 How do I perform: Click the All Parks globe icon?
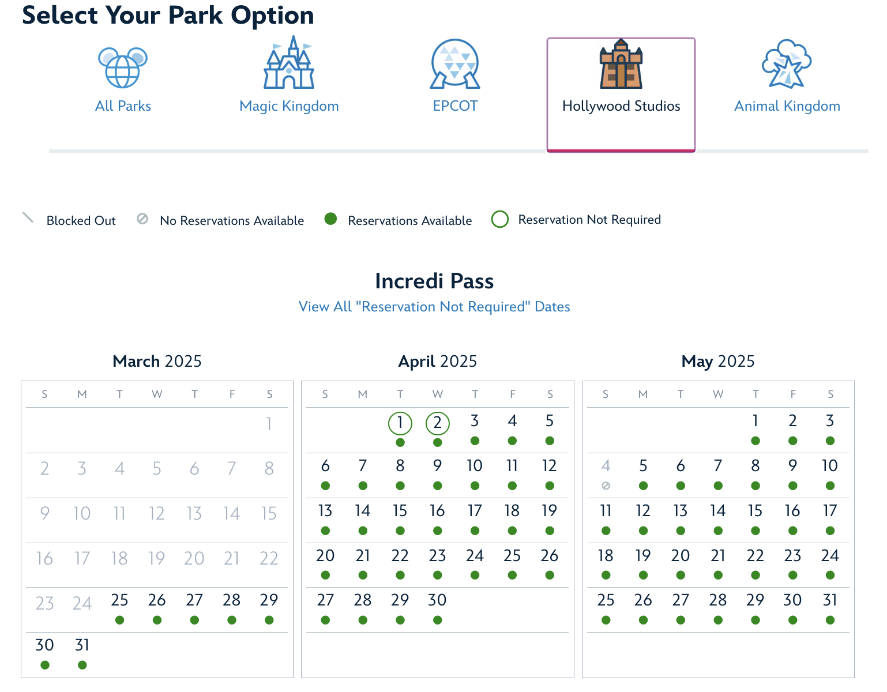123,67
